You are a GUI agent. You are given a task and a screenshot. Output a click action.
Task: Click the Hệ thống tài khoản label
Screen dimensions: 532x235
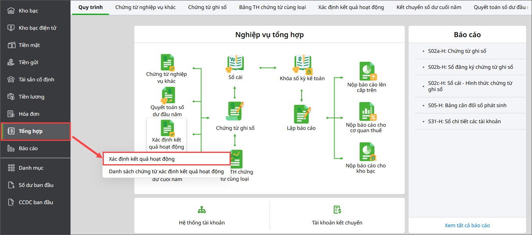coord(202,222)
